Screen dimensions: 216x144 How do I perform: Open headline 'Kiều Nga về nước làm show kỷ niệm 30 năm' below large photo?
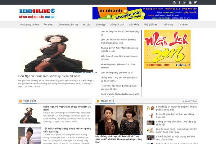point(49,76)
